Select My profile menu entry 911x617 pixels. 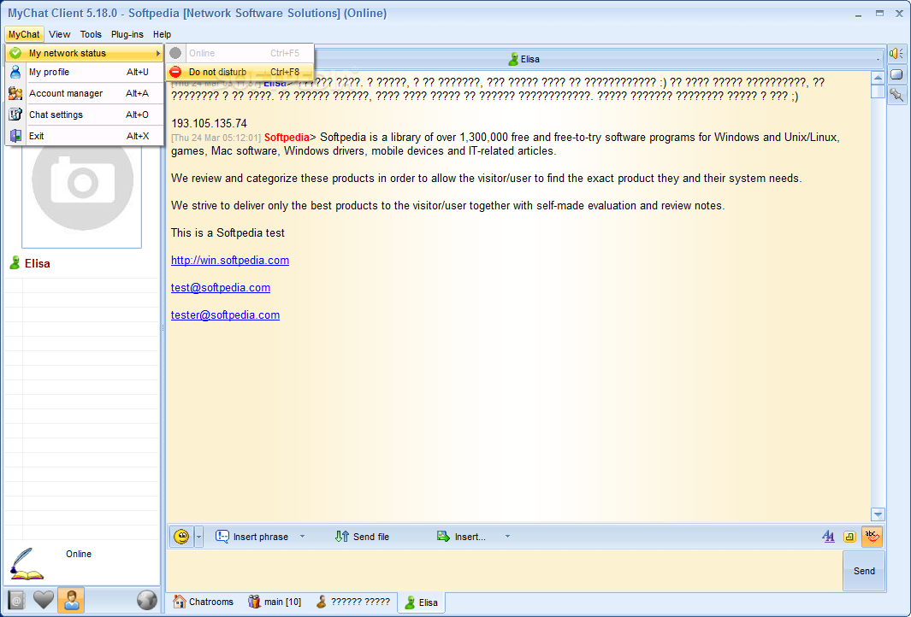(x=85, y=72)
